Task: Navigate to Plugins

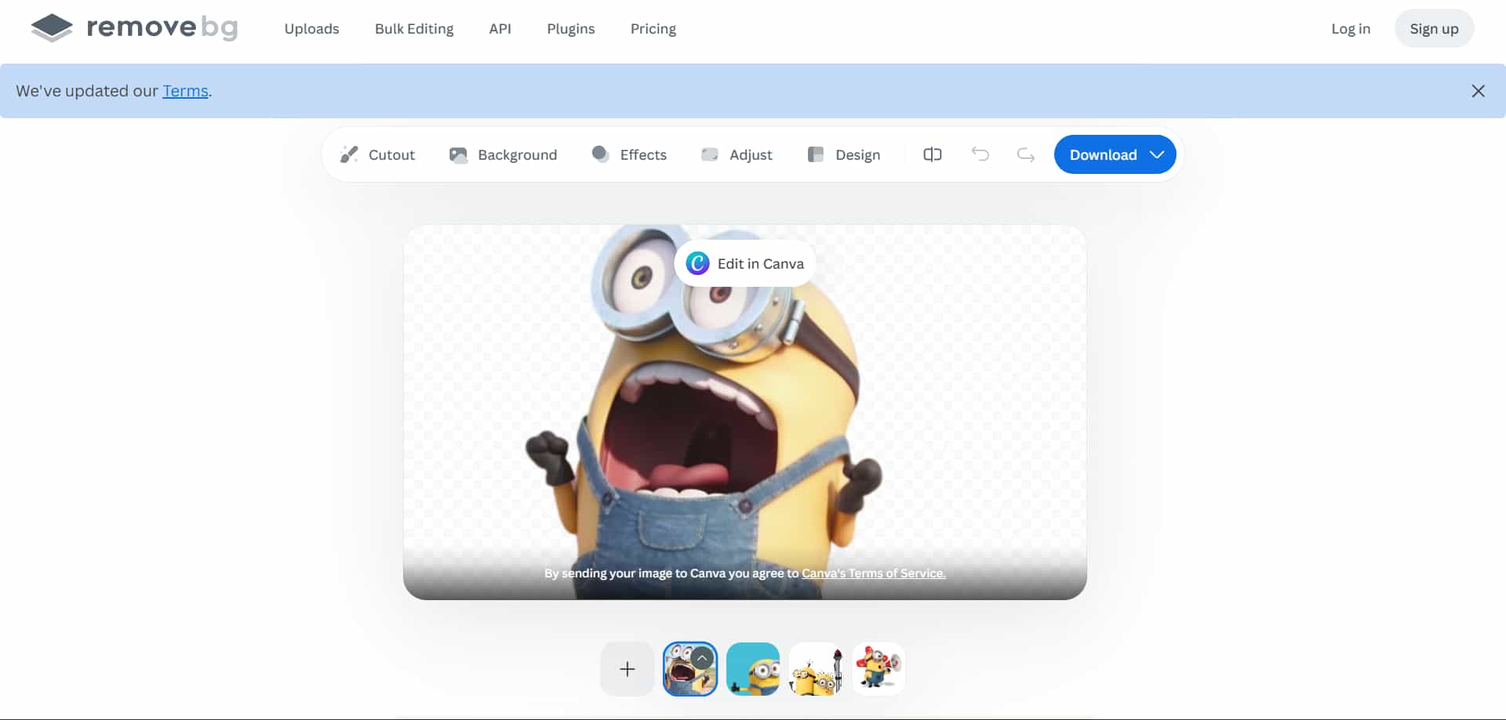Action: (571, 29)
